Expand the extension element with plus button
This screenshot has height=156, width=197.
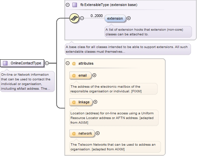tap(129, 18)
